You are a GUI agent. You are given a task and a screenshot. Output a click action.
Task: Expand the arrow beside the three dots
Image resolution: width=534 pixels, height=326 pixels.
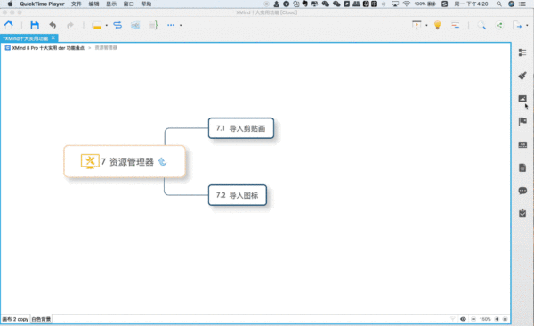pyautogui.click(x=181, y=25)
